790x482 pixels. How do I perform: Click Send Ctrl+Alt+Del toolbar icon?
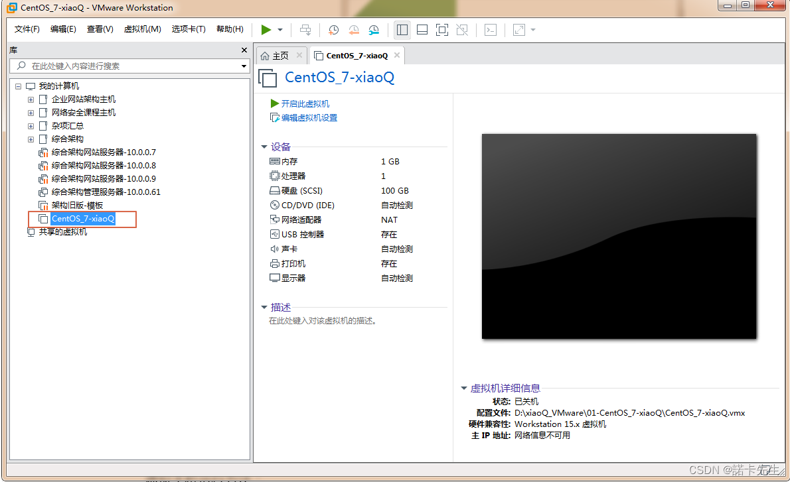(305, 30)
